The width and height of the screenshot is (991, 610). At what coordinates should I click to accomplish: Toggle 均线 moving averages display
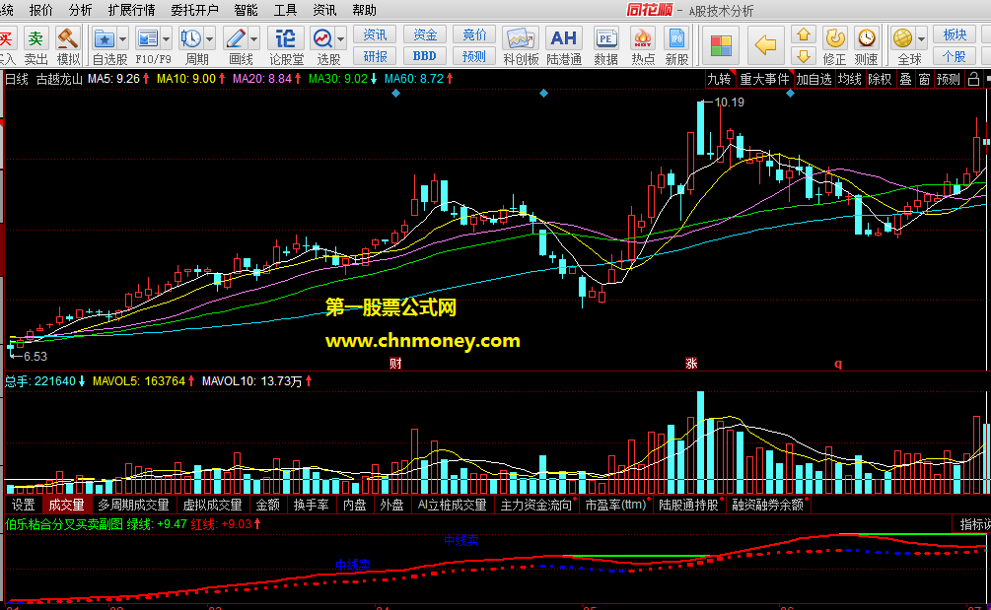click(849, 79)
